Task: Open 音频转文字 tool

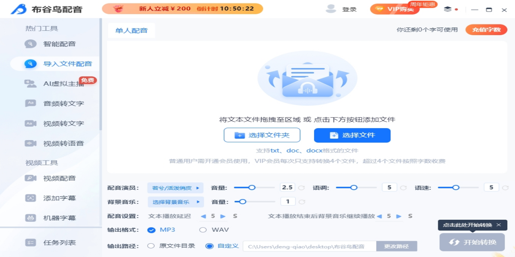Action: pos(63,103)
